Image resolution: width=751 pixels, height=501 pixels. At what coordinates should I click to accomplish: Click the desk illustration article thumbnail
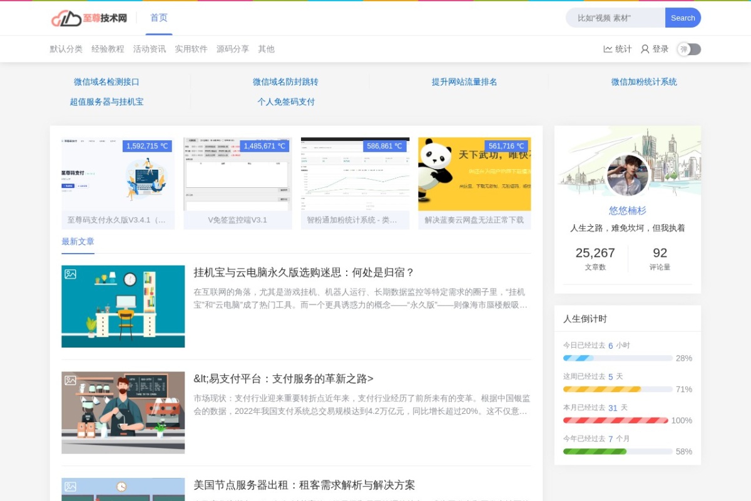123,306
